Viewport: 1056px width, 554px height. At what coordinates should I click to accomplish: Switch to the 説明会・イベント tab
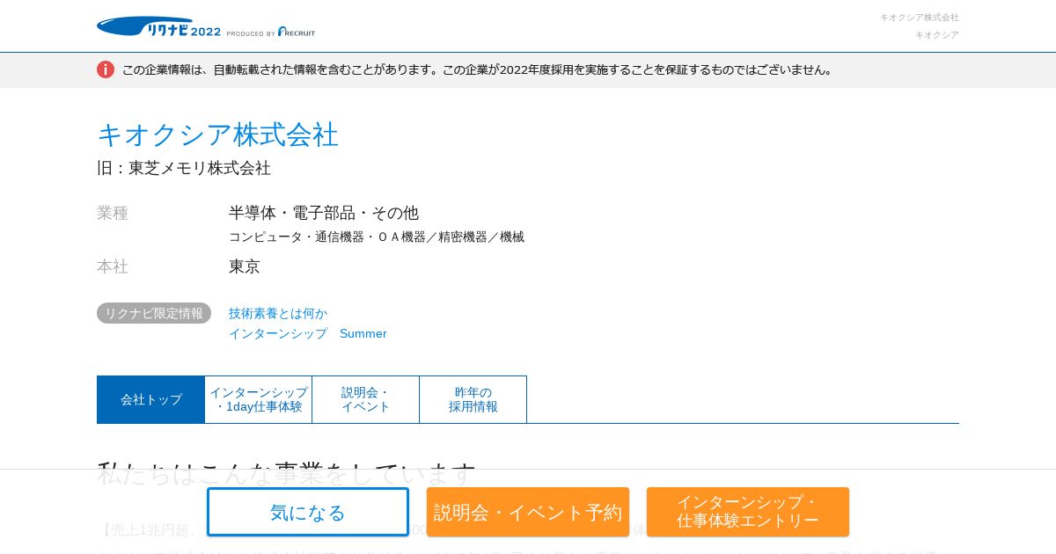(366, 399)
